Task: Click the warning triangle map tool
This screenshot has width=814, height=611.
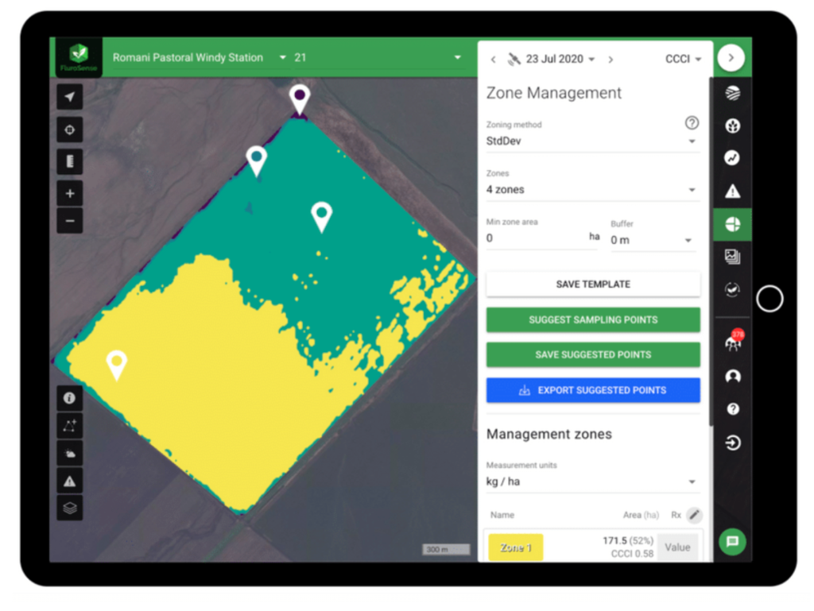Action: click(70, 481)
